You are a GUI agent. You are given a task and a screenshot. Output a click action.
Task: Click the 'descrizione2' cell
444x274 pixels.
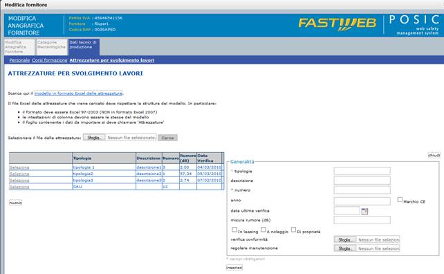[149, 174]
